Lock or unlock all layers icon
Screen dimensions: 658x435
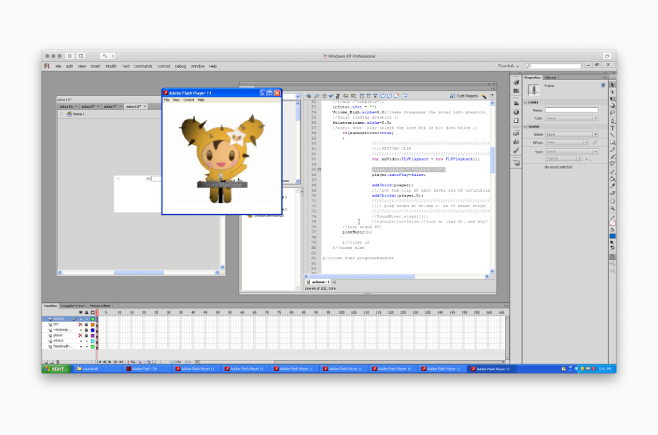(x=87, y=312)
